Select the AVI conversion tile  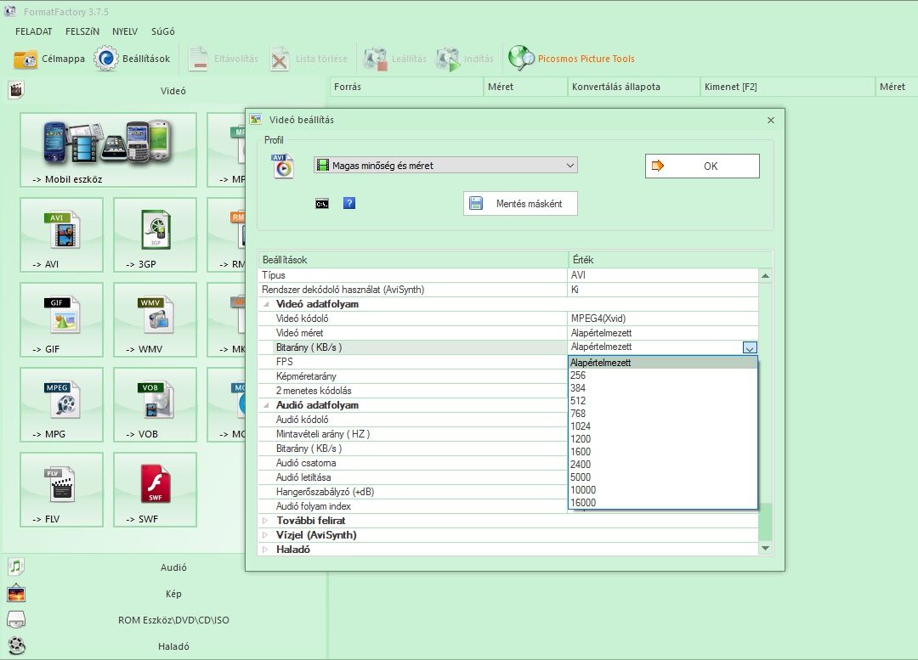coord(61,234)
